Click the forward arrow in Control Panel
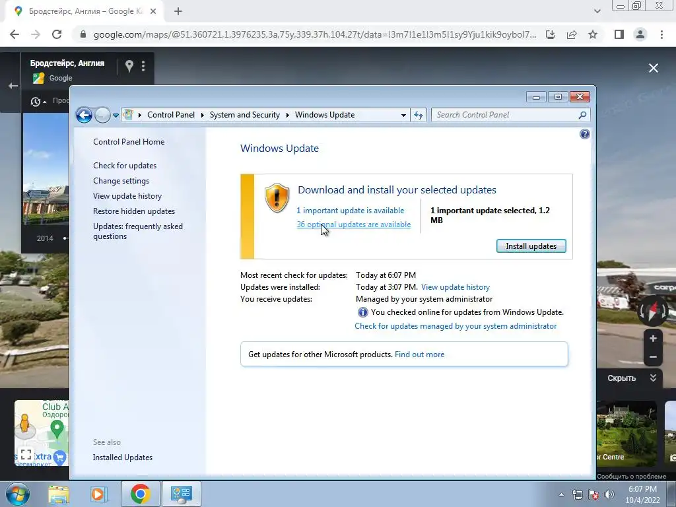This screenshot has width=676, height=507. coord(102,115)
